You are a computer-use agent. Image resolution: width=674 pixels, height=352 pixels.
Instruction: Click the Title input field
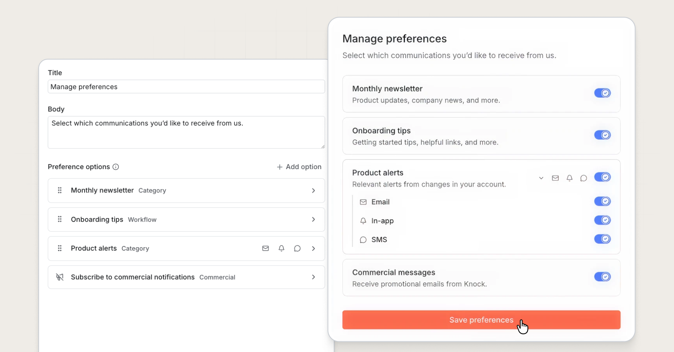point(186,86)
